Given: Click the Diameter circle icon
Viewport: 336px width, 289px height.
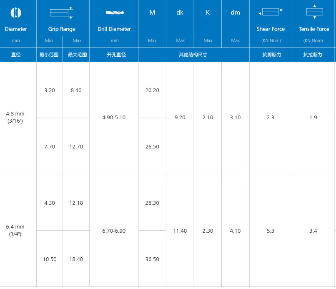Looking at the screenshot, I should (15, 13).
